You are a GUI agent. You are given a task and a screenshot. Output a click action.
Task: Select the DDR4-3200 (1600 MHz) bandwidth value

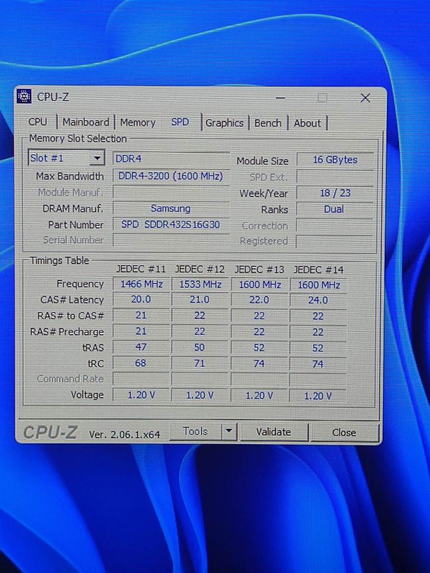(171, 176)
